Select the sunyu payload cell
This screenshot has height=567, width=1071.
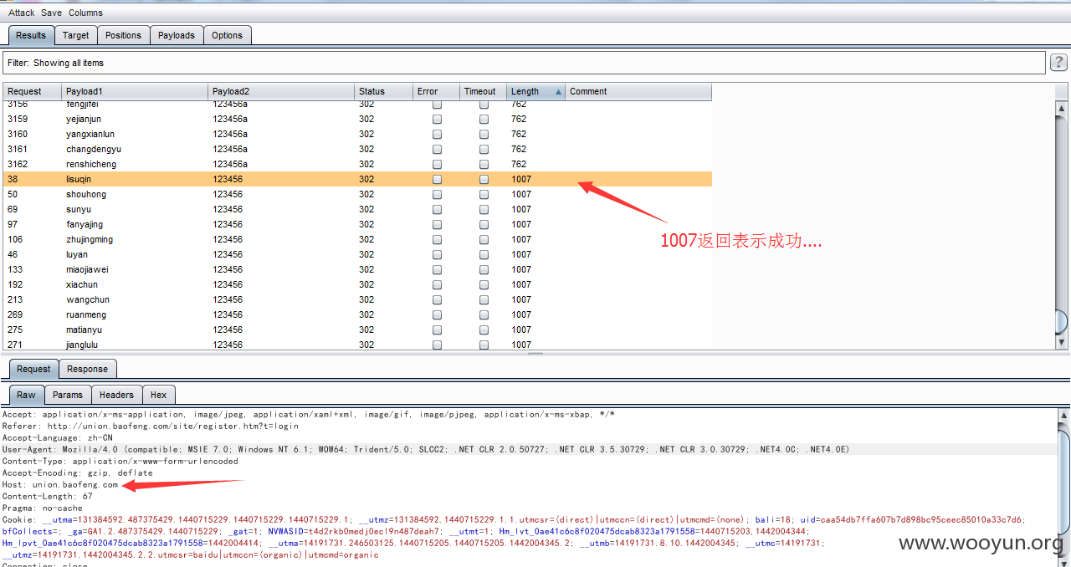click(135, 209)
